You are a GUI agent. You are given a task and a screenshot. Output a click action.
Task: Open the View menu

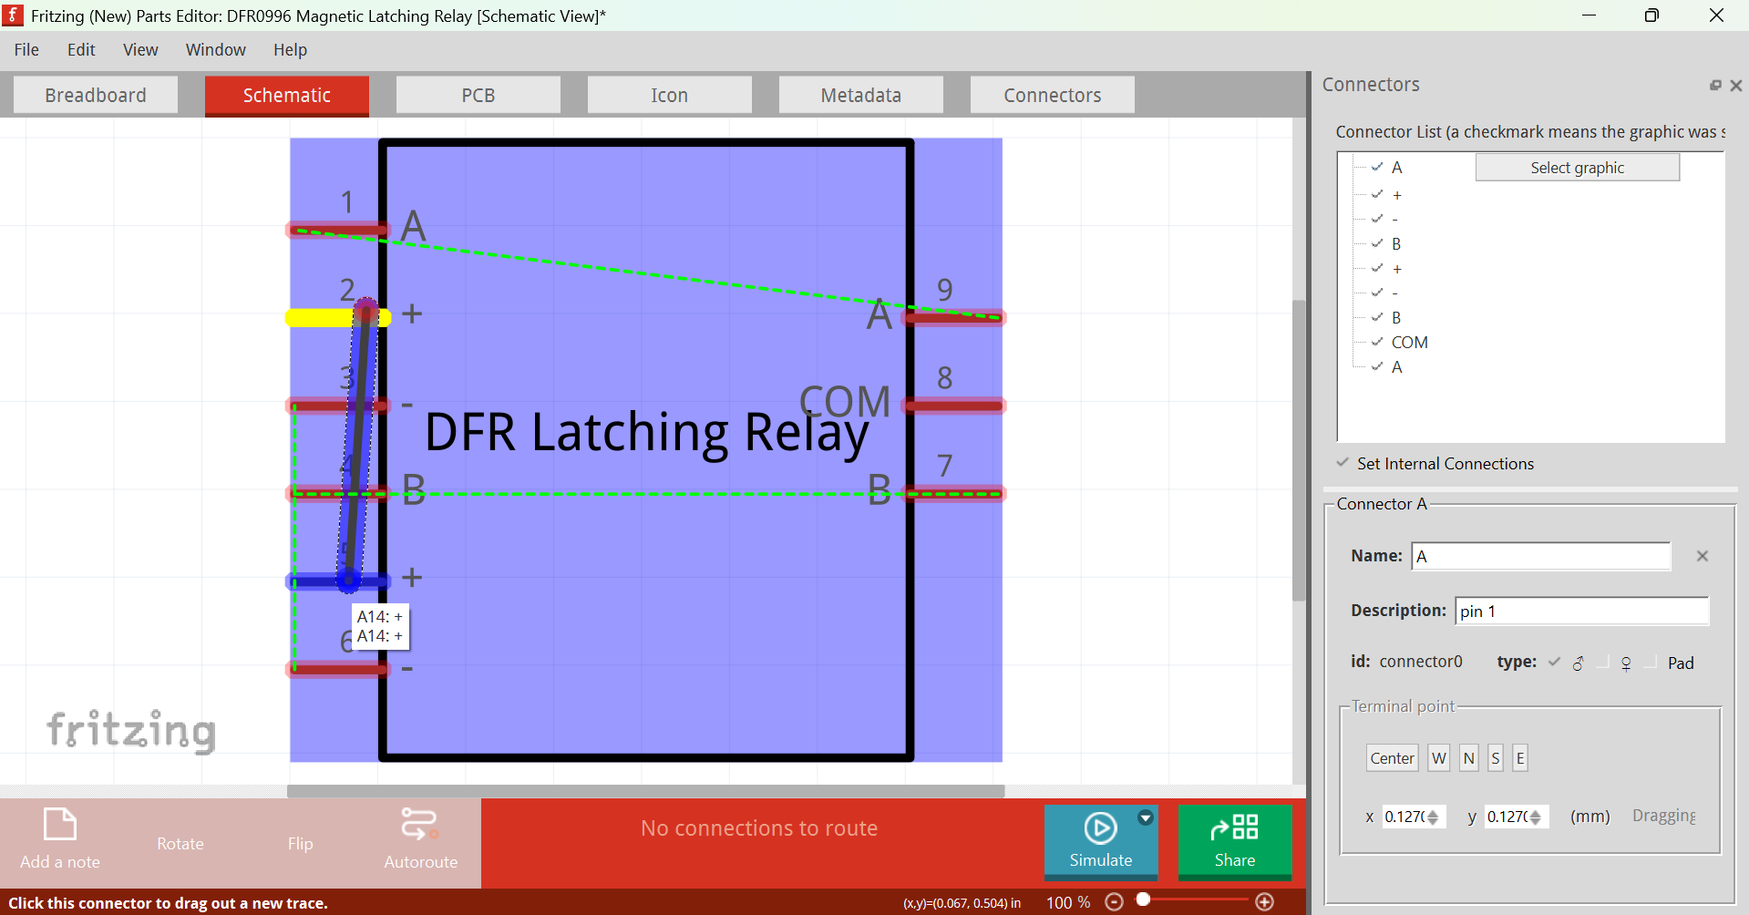click(140, 49)
